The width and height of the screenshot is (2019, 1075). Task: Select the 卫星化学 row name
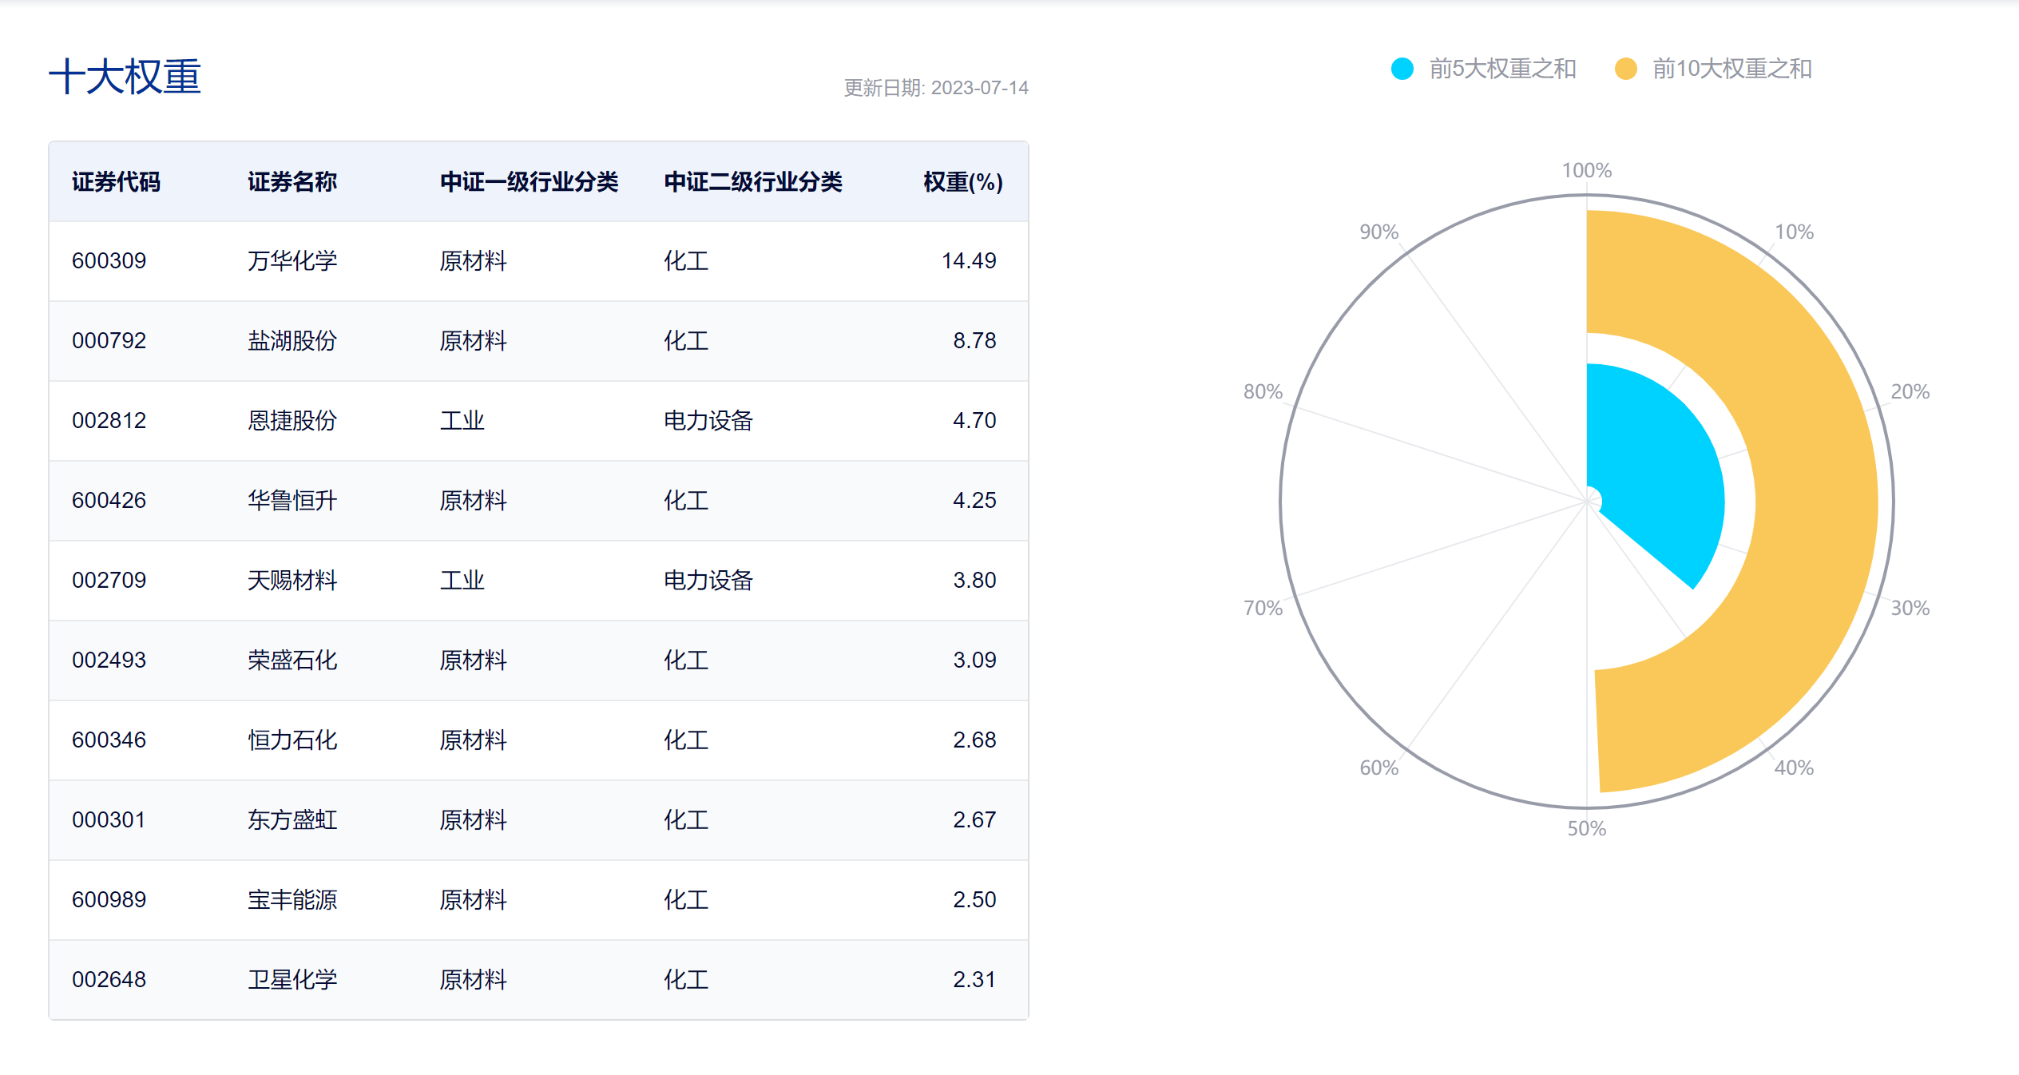click(x=292, y=980)
